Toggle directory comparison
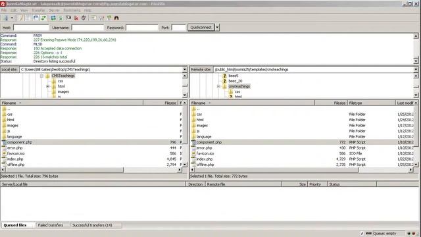The height and width of the screenshot is (237, 421). (x=101, y=18)
